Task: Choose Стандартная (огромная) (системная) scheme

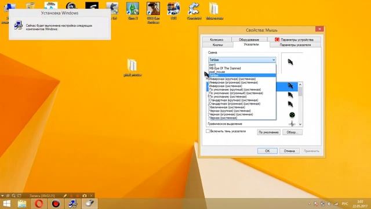Action: point(242,103)
